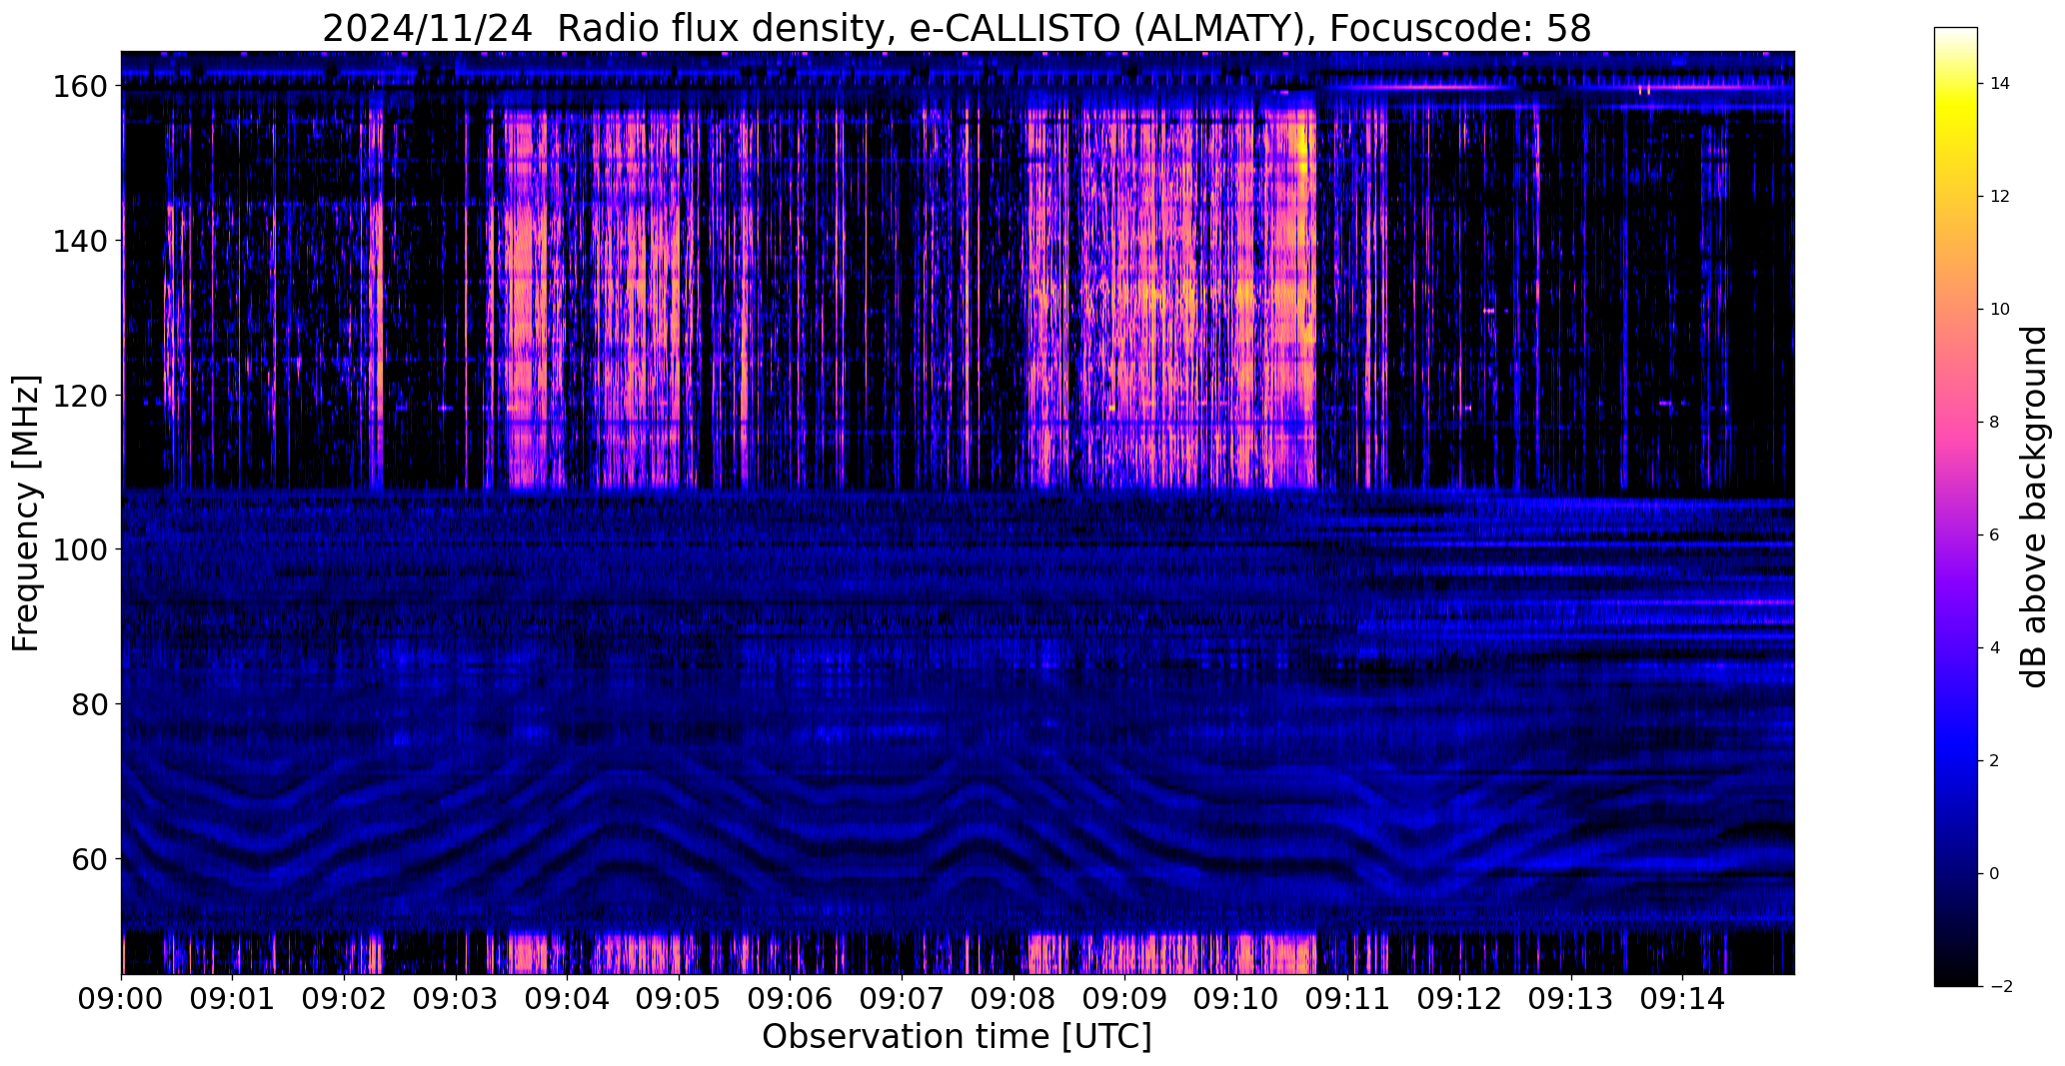This screenshot has height=1066, width=2065.
Task: Click the 09:05 time tick label
Action: (680, 998)
